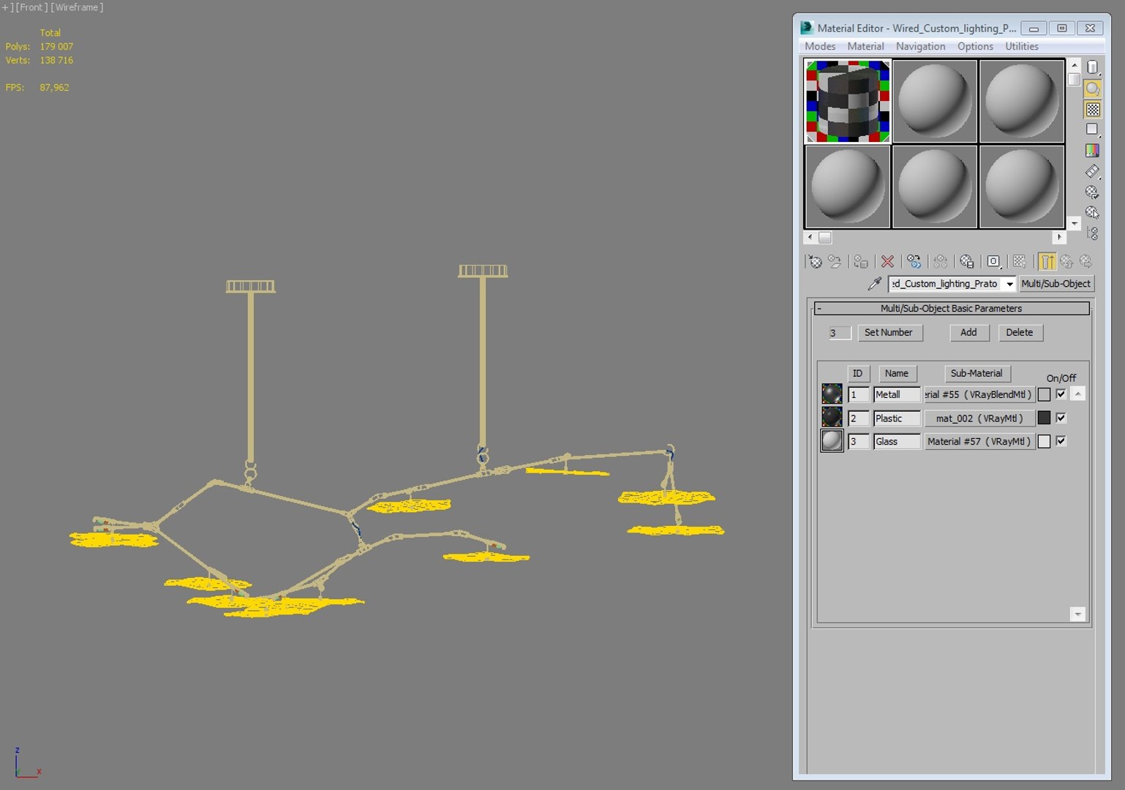Viewport: 1125px width, 790px height.
Task: Click the Delete button
Action: click(x=1020, y=332)
